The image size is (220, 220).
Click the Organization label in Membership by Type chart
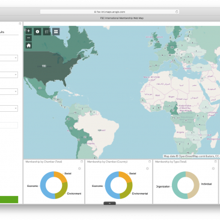pyautogui.click(x=163, y=186)
